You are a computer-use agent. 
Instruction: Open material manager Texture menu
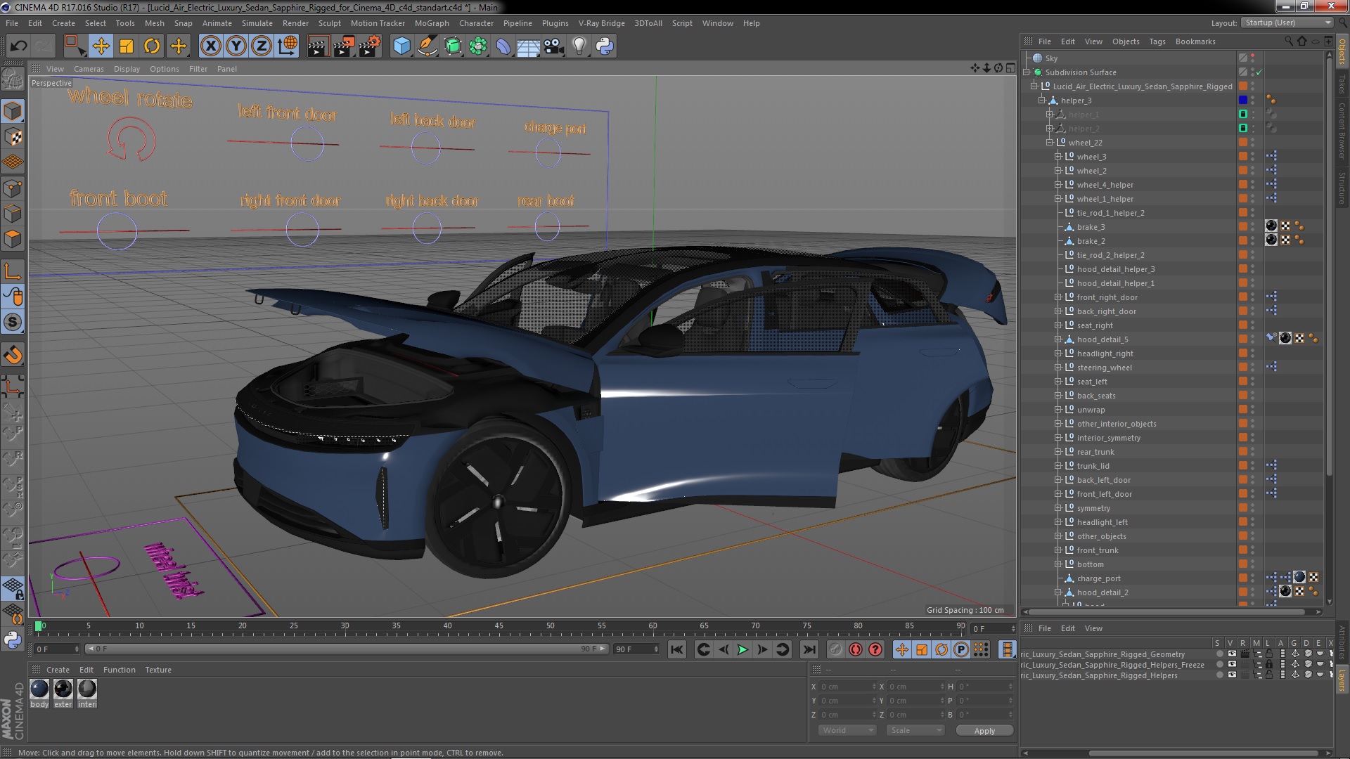[x=158, y=670]
